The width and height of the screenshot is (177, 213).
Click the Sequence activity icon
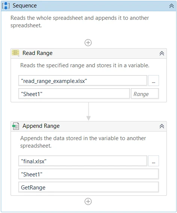click(x=6, y=6)
